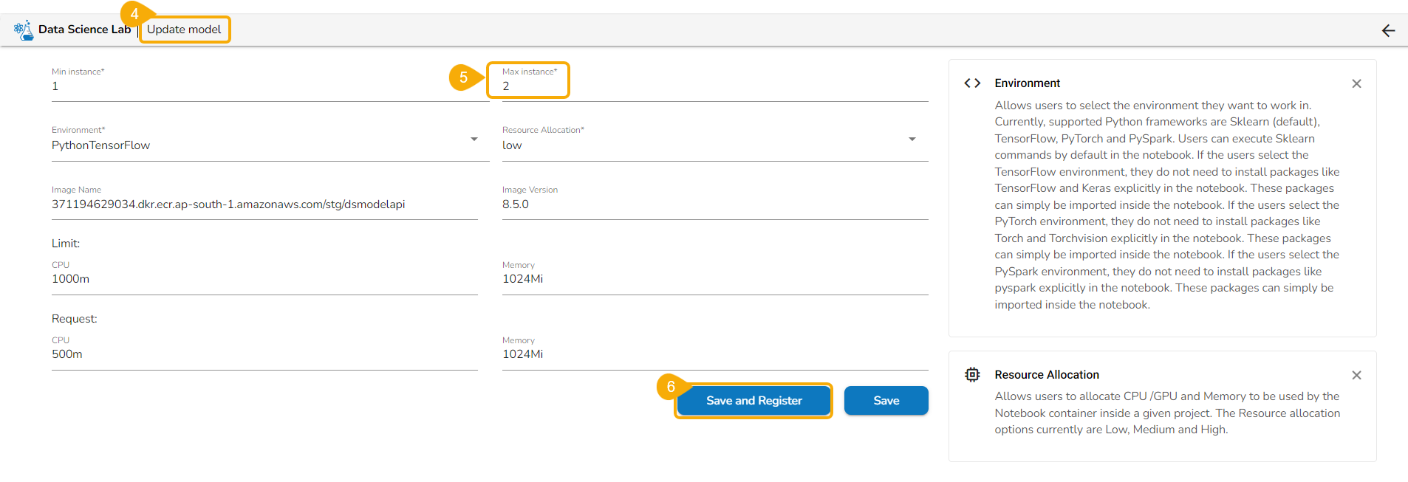Click the Limit CPU 1000m field
Image resolution: width=1408 pixels, height=482 pixels.
click(264, 279)
